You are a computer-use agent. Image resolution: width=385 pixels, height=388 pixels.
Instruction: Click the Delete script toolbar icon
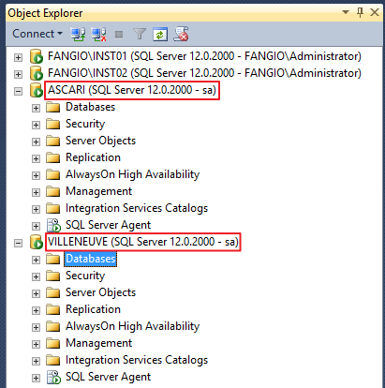coord(181,34)
